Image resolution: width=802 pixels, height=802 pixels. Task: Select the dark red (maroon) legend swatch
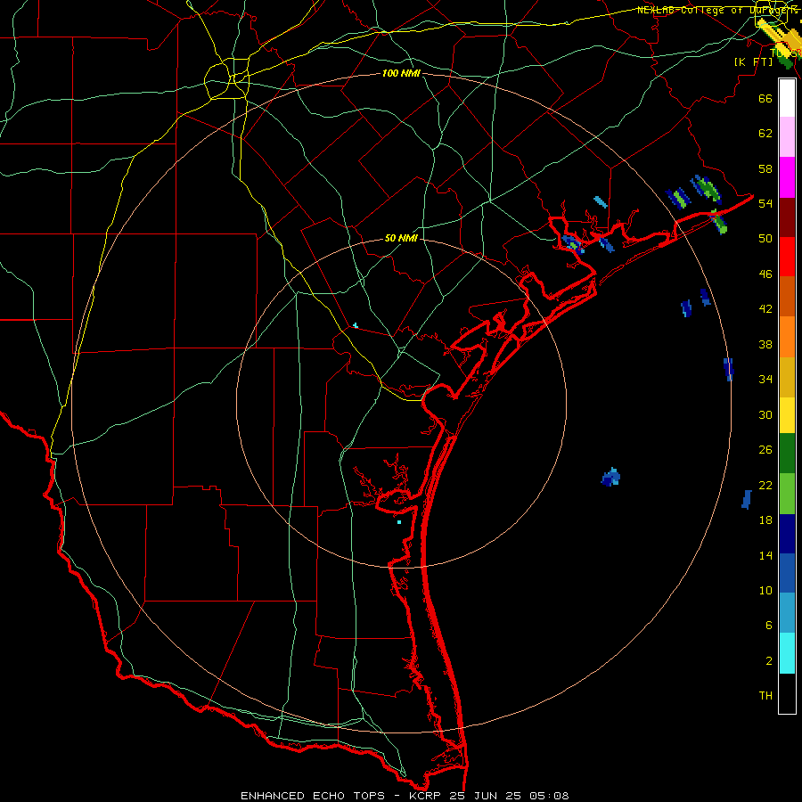(x=787, y=217)
